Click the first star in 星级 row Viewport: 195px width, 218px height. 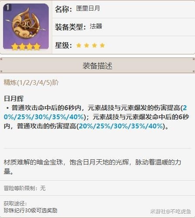coord(79,45)
